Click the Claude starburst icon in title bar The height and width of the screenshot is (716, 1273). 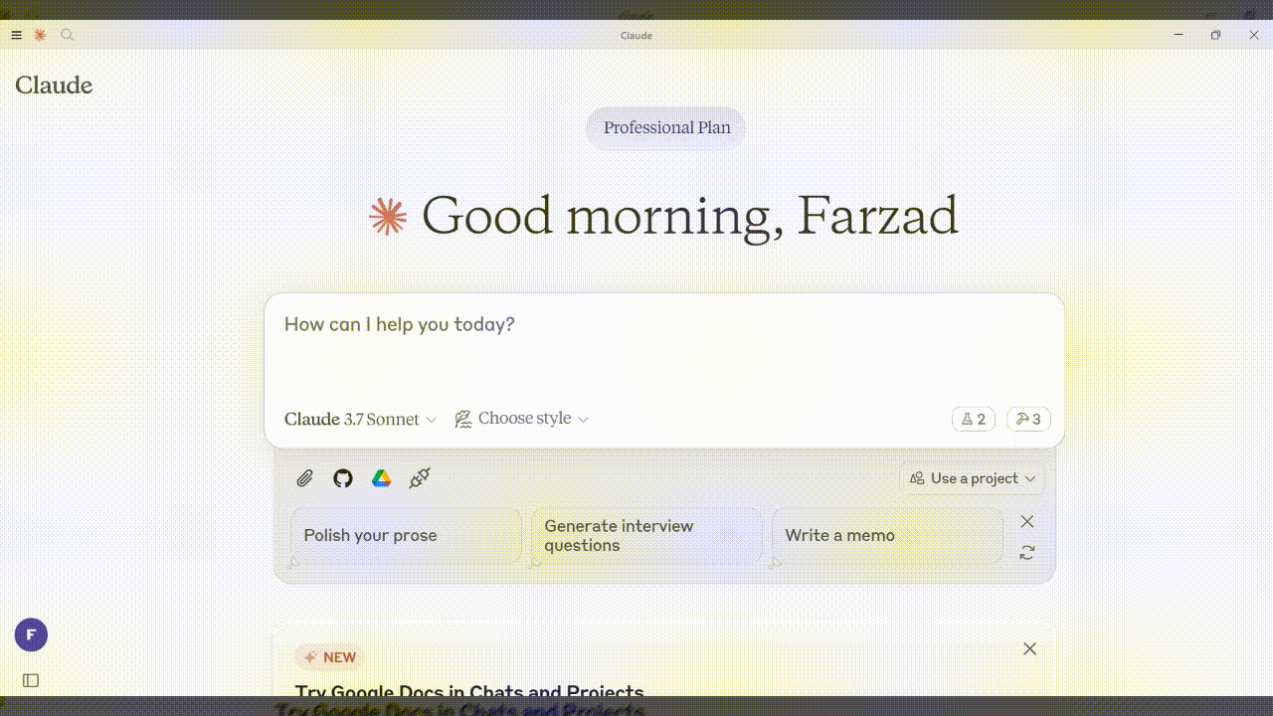pyautogui.click(x=40, y=35)
